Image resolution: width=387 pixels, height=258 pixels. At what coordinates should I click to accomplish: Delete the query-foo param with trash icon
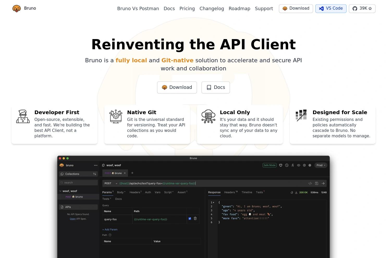click(195, 219)
